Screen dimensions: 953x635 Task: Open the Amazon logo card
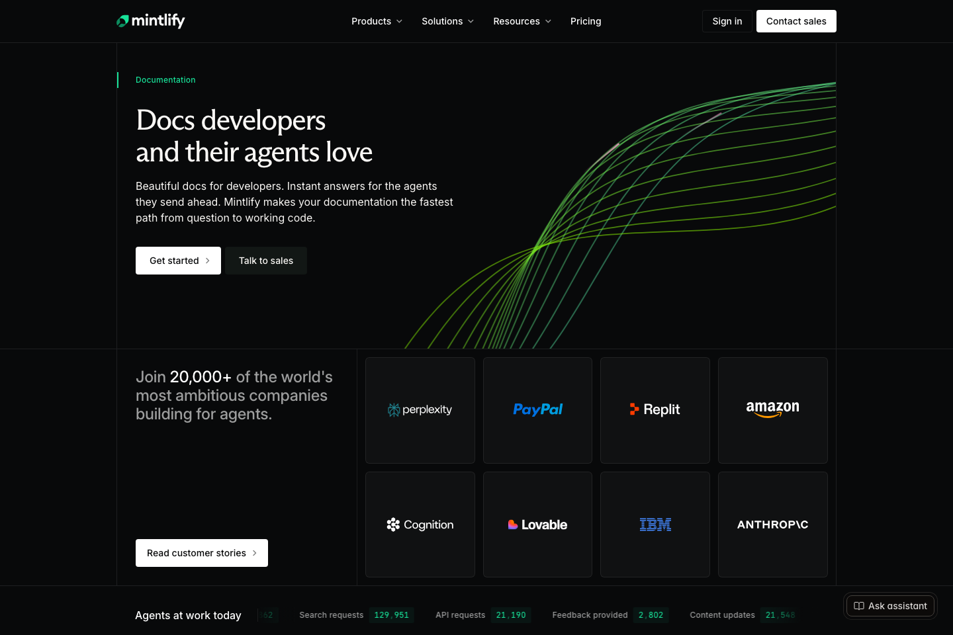pos(773,410)
